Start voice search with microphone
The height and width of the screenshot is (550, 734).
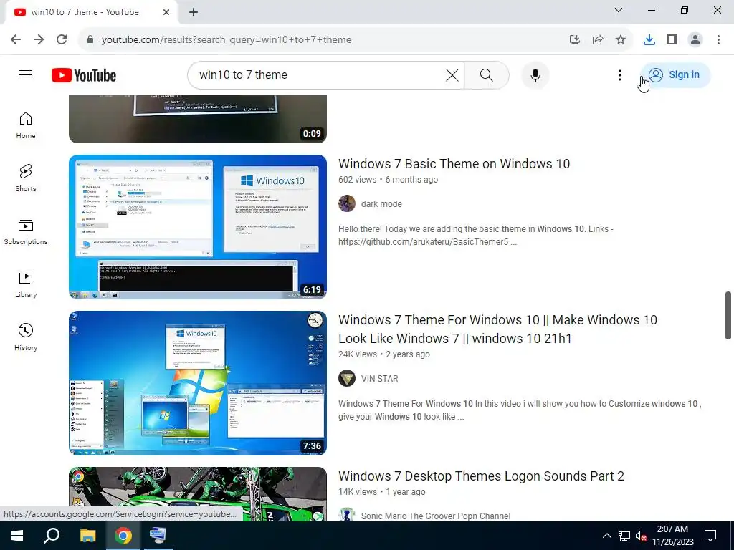[535, 74]
